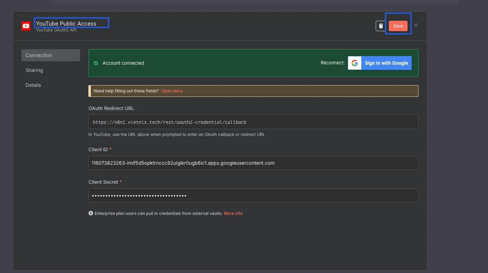Focus the Client Secret input field
Viewport: 488px width, 273px height.
pyautogui.click(x=253, y=195)
